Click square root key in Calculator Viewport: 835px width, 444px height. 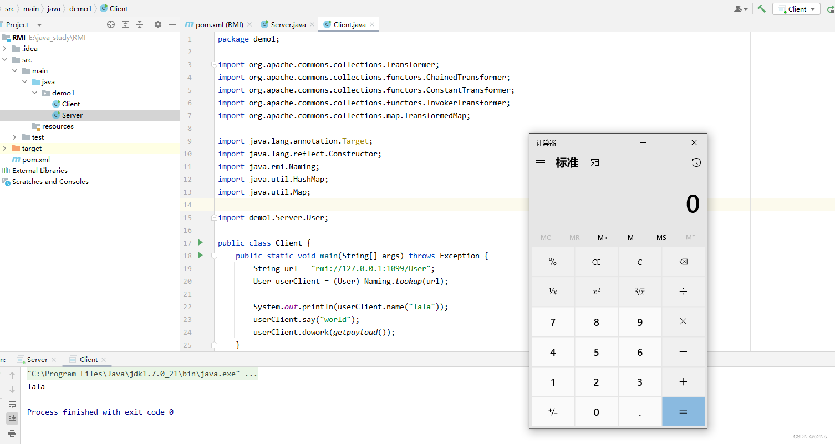[640, 292]
